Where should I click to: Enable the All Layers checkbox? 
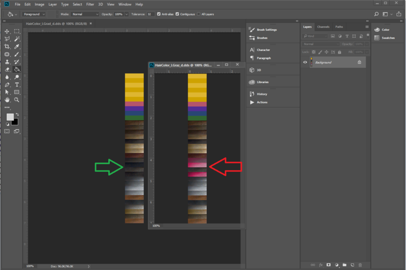(199, 14)
